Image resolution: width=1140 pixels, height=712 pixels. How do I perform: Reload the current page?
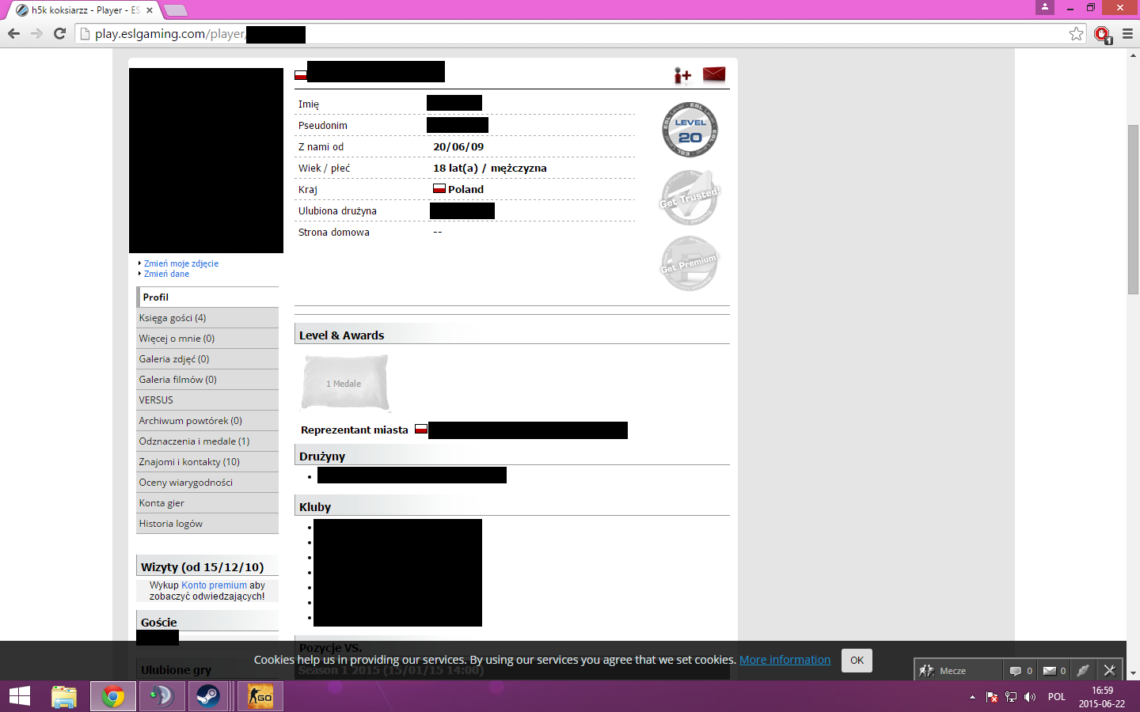[59, 33]
